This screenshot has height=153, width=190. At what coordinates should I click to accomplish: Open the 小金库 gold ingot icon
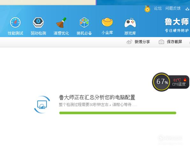coord(107,22)
